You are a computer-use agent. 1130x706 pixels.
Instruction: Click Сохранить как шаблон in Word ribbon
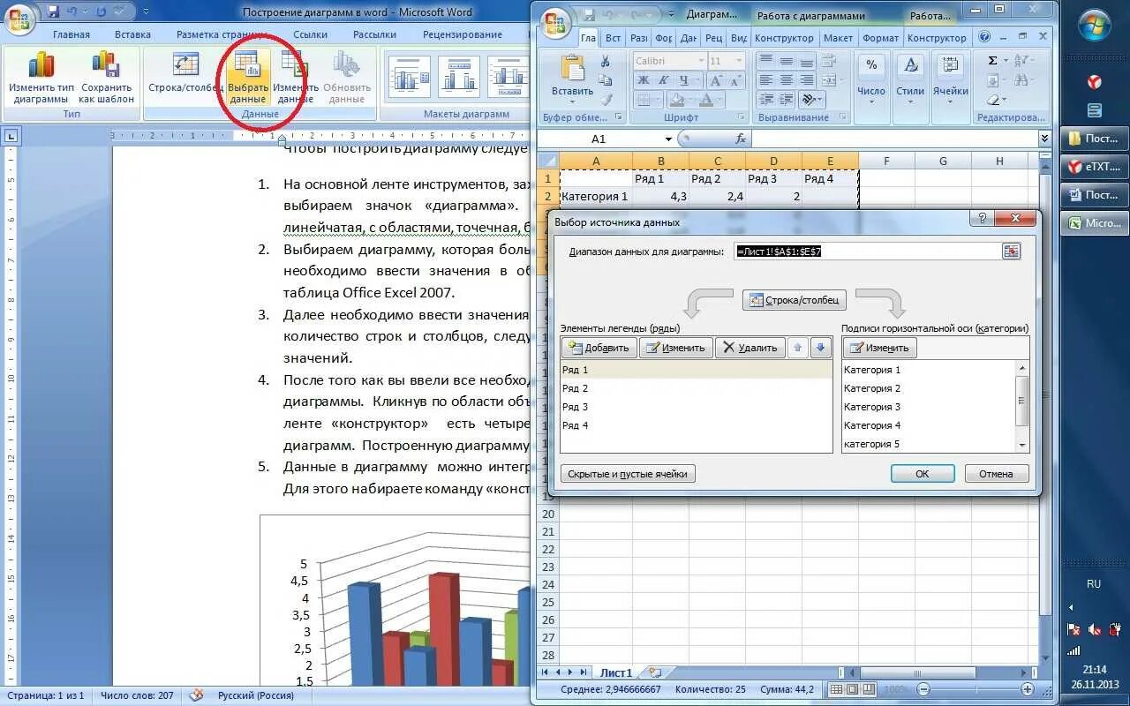coord(107,78)
